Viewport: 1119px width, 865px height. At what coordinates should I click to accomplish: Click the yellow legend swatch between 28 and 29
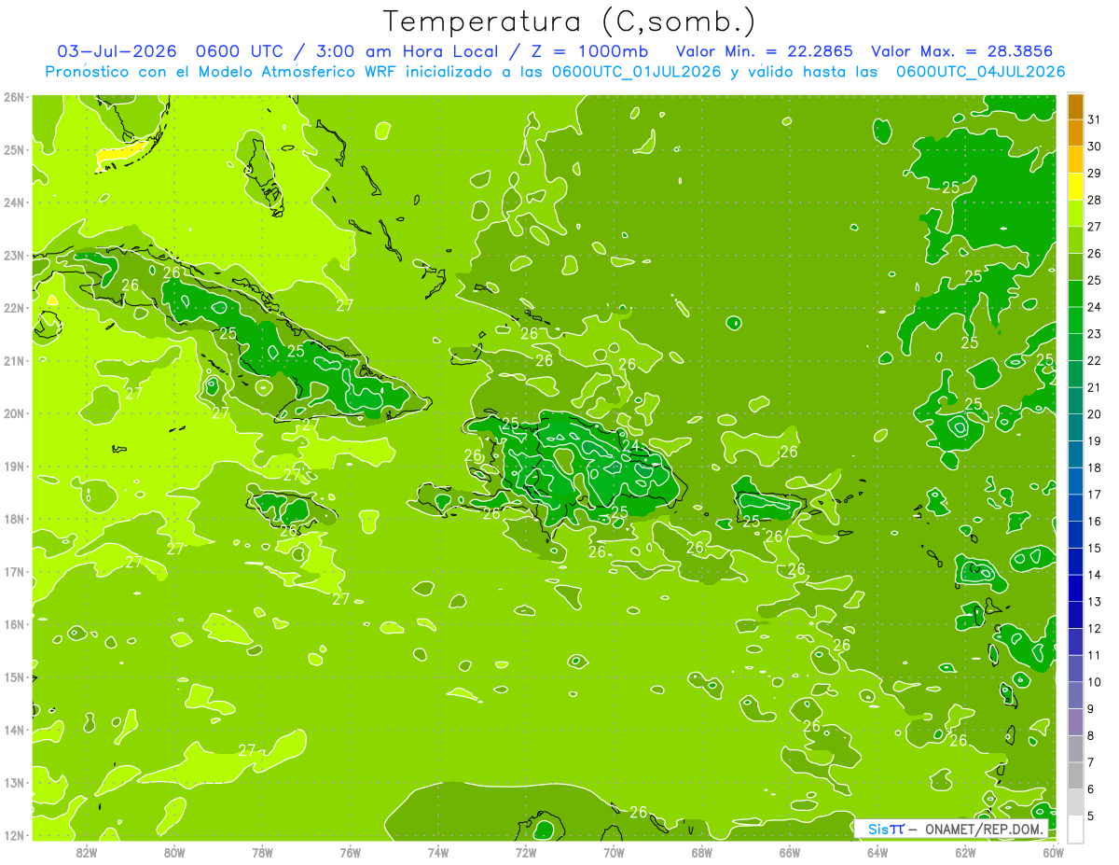click(x=1075, y=187)
